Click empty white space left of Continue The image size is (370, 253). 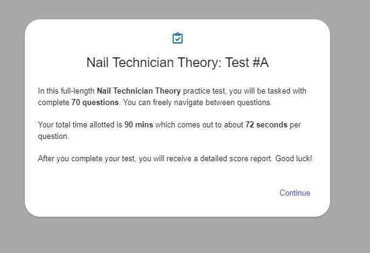(151, 193)
